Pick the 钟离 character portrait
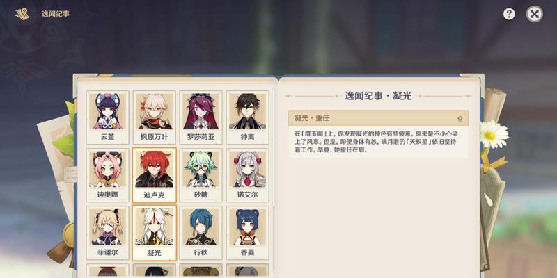 247,117
